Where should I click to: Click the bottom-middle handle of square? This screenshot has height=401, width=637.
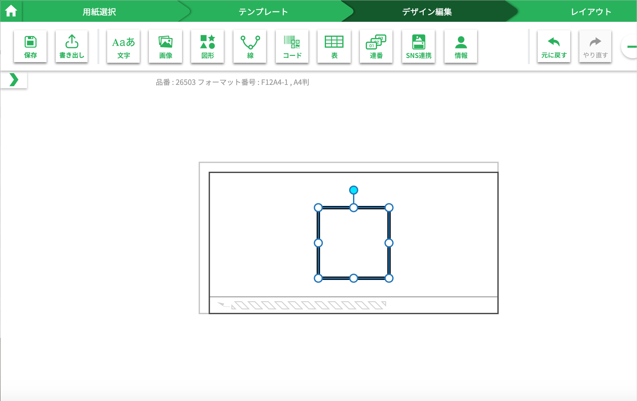click(354, 278)
